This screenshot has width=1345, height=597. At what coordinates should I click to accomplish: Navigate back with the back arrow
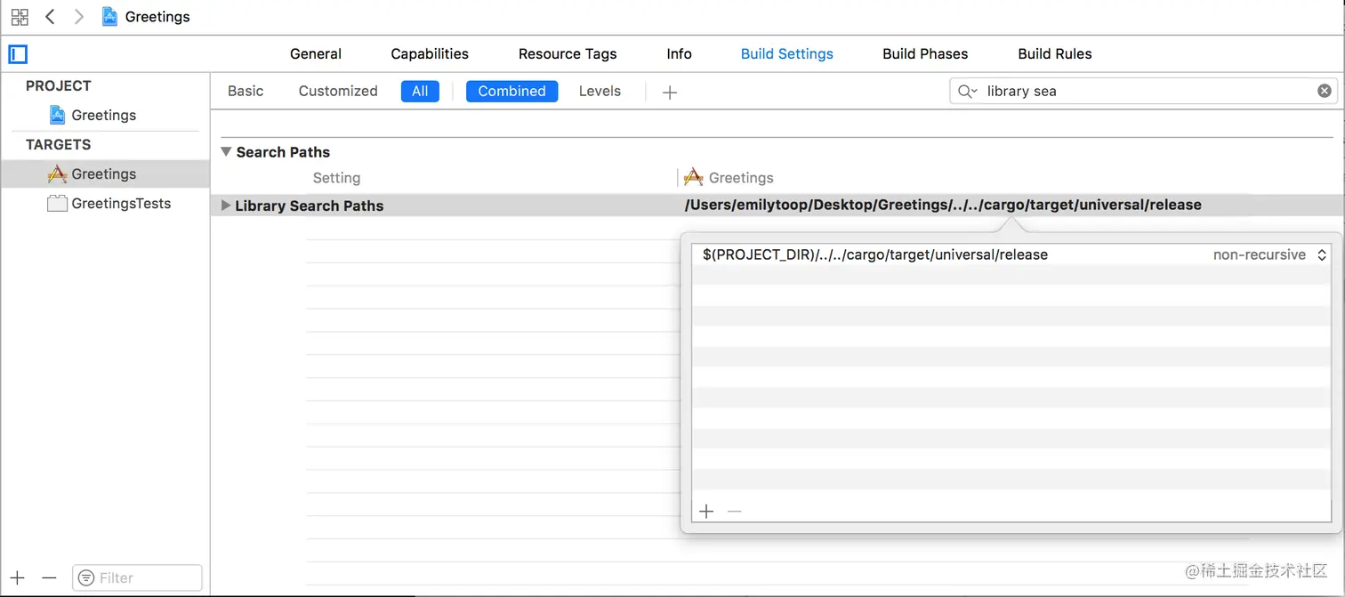[49, 16]
